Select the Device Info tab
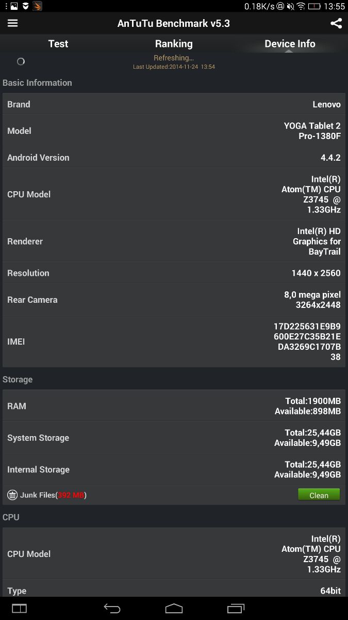This screenshot has height=620, width=348. click(x=290, y=44)
